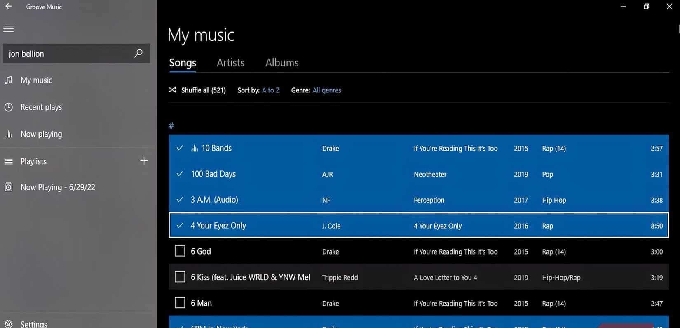
Task: Click the Drake artist link for 6 God
Action: tap(331, 252)
